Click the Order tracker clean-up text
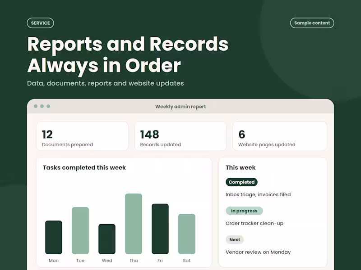Screen dimensions: 361x270 coord(255,223)
